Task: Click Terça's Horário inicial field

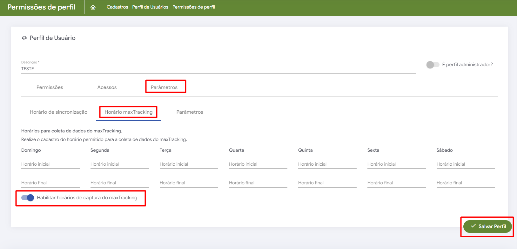Action: (x=189, y=164)
